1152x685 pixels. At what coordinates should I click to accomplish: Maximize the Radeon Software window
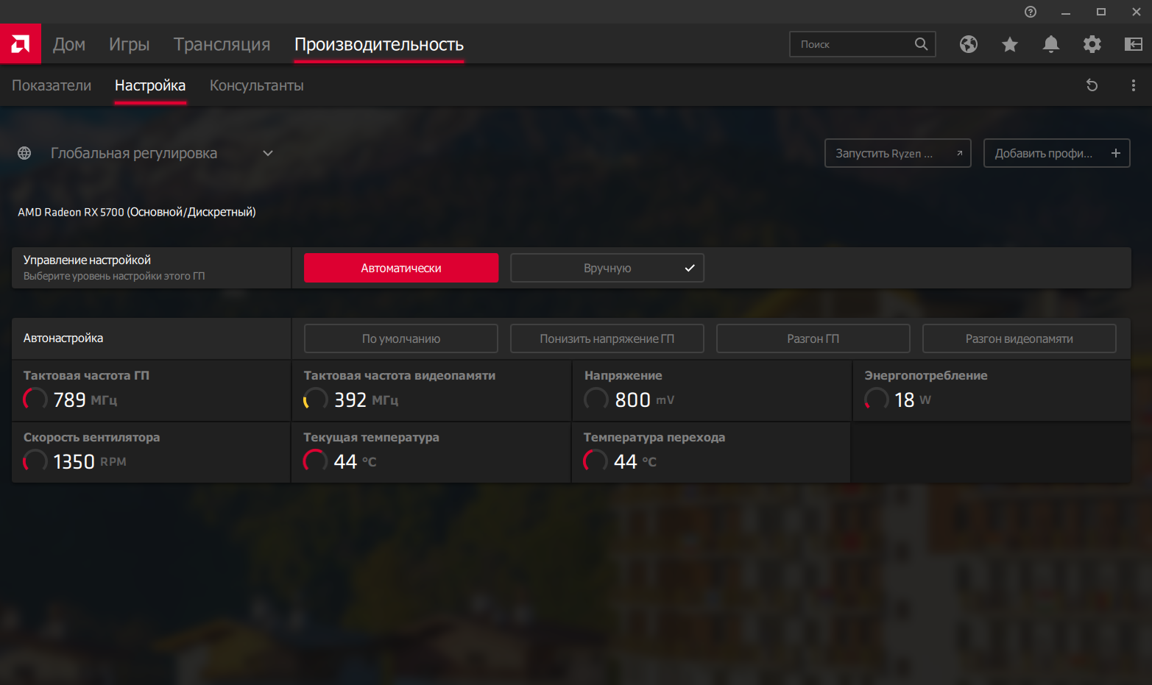[x=1101, y=12]
